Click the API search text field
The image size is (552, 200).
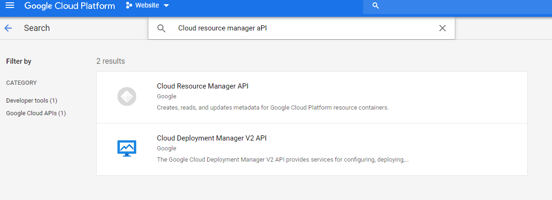(301, 28)
